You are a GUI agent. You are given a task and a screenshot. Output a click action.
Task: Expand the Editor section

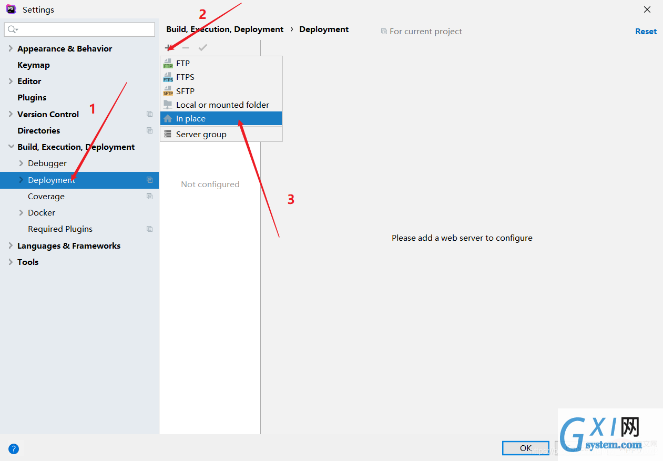(11, 81)
